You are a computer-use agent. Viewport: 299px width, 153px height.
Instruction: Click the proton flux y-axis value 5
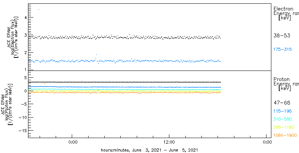point(25,78)
